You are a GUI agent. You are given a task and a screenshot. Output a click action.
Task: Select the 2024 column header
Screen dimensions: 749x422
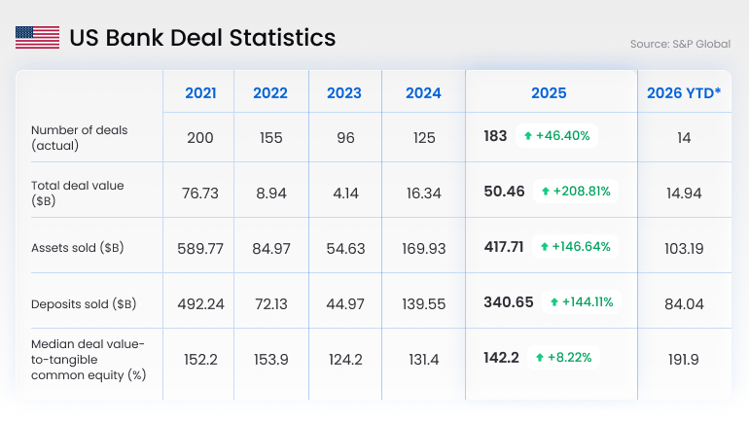click(x=424, y=93)
